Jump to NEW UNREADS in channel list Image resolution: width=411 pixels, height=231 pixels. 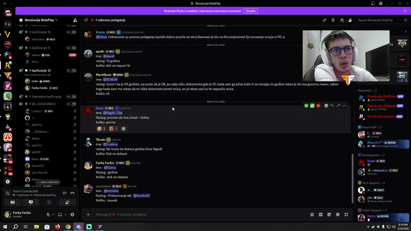tap(48, 182)
